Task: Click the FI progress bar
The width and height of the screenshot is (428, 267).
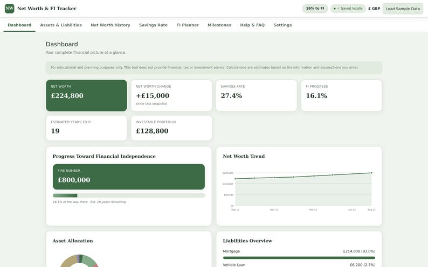Action: pos(129,195)
